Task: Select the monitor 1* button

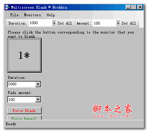Action: 24,55
